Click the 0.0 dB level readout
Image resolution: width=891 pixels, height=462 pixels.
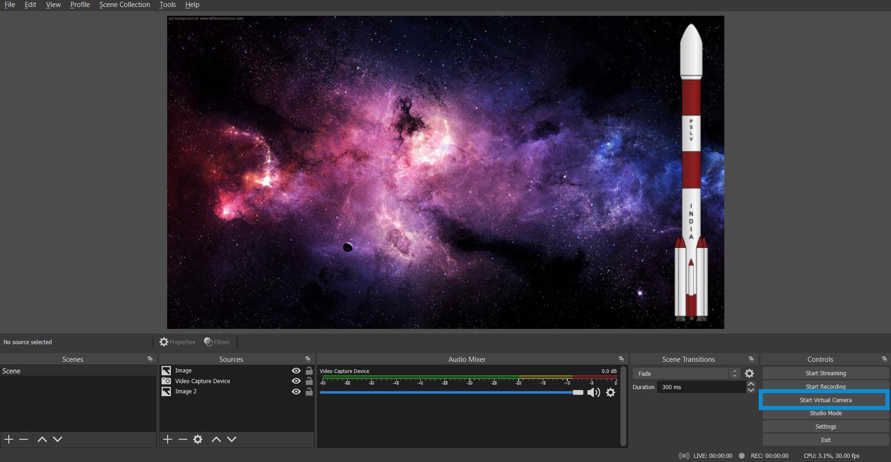pos(609,371)
